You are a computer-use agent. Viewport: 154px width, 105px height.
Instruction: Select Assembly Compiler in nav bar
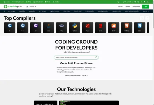tap(103, 11)
